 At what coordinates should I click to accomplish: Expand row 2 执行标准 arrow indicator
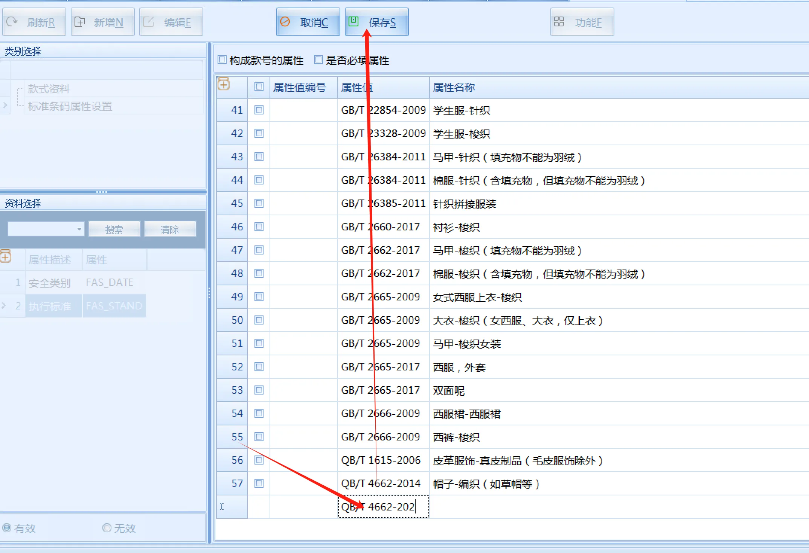point(4,305)
